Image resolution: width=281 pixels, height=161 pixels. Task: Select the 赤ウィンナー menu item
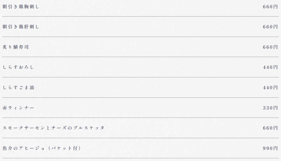tap(18, 108)
